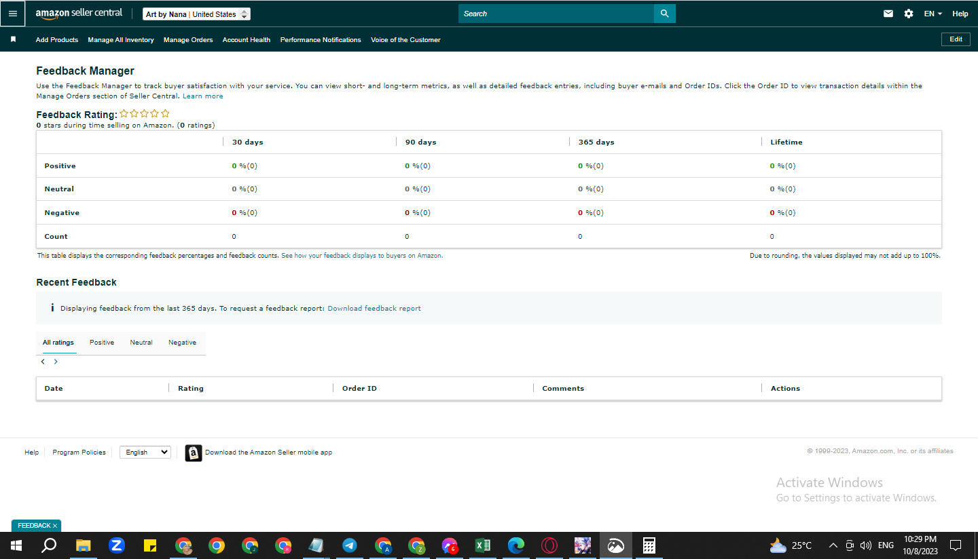Click the empty Feedback Rating stars
This screenshot has height=559, width=978.
(x=145, y=114)
